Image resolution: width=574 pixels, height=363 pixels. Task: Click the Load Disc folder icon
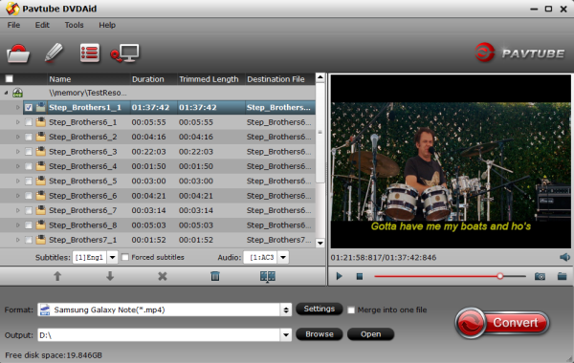pyautogui.click(x=17, y=53)
